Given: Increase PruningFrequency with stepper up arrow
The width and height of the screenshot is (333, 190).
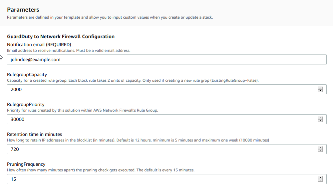Looking at the screenshot, I should 320,178.
